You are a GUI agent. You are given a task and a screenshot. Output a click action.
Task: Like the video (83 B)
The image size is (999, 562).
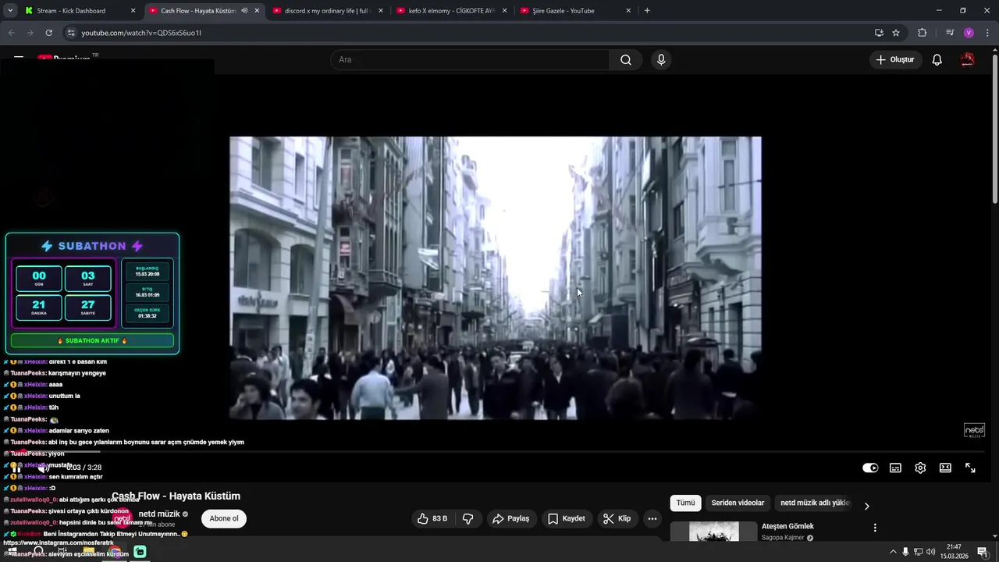pos(432,518)
